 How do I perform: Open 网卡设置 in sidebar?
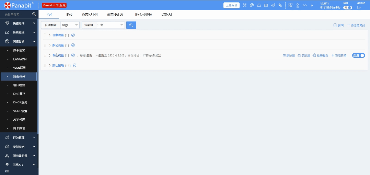(x=19, y=51)
